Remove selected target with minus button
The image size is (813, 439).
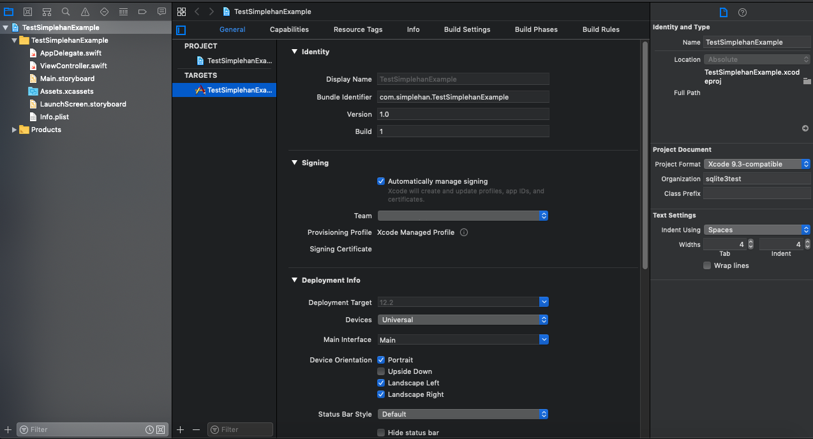pos(196,429)
